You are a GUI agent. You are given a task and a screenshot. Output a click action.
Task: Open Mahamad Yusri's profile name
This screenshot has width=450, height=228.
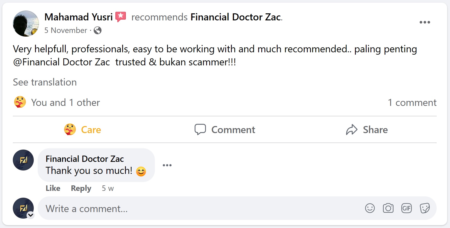click(78, 17)
